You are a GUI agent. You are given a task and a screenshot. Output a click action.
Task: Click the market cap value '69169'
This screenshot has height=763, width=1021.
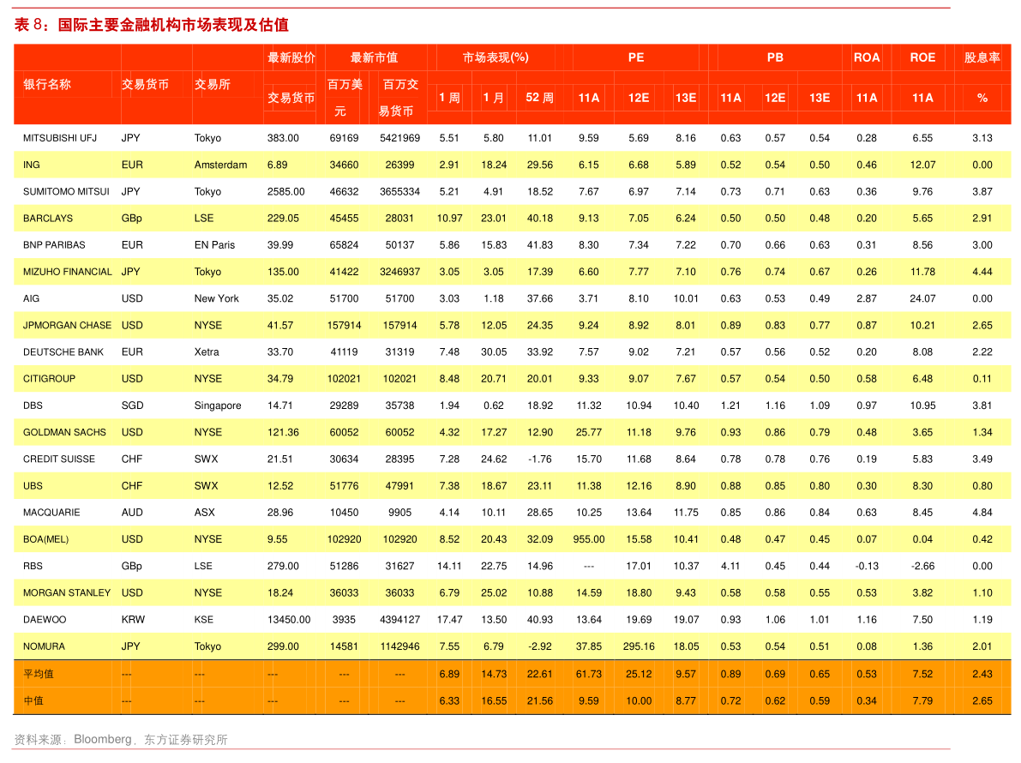(344, 138)
